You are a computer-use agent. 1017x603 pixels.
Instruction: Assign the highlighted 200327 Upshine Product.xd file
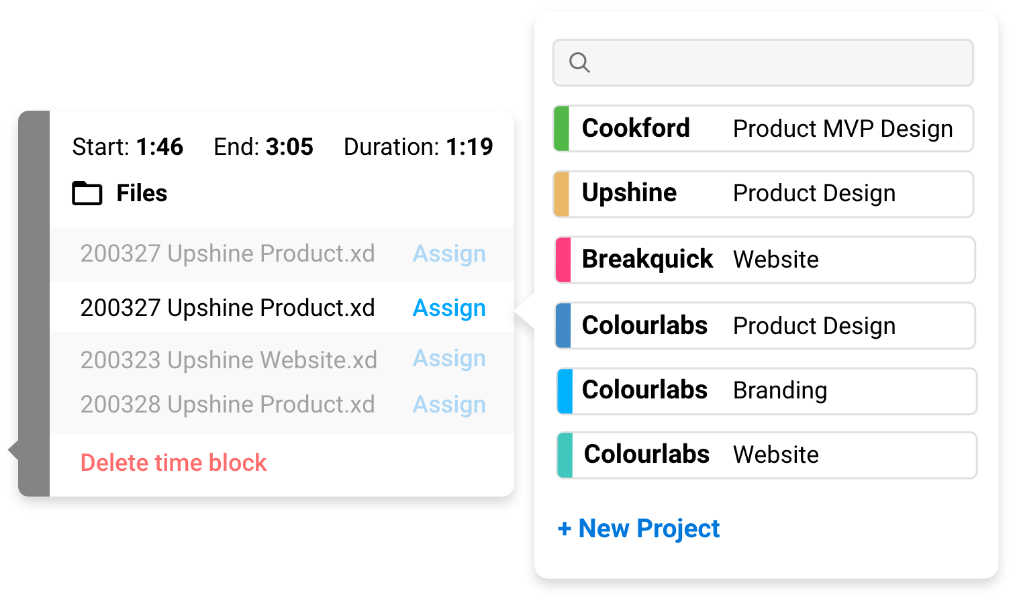click(449, 308)
